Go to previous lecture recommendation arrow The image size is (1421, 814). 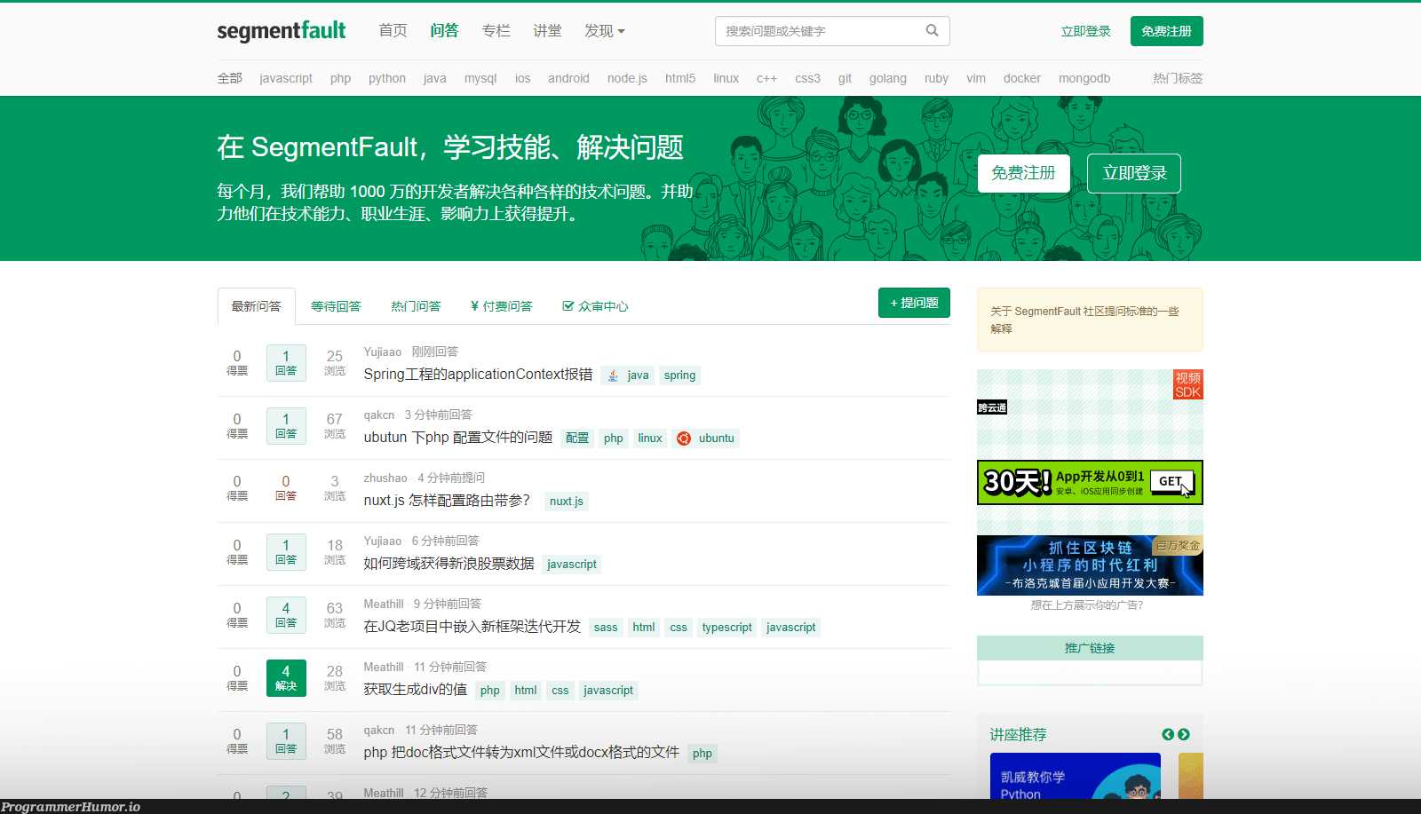[1168, 734]
